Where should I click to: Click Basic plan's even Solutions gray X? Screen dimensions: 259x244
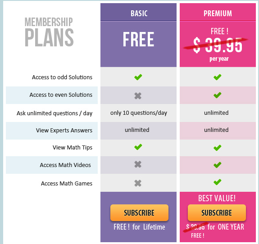(x=138, y=96)
